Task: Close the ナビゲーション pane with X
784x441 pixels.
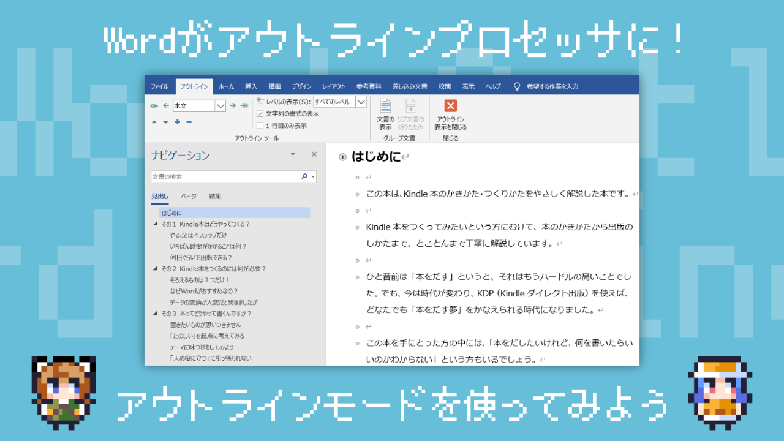Action: [314, 154]
